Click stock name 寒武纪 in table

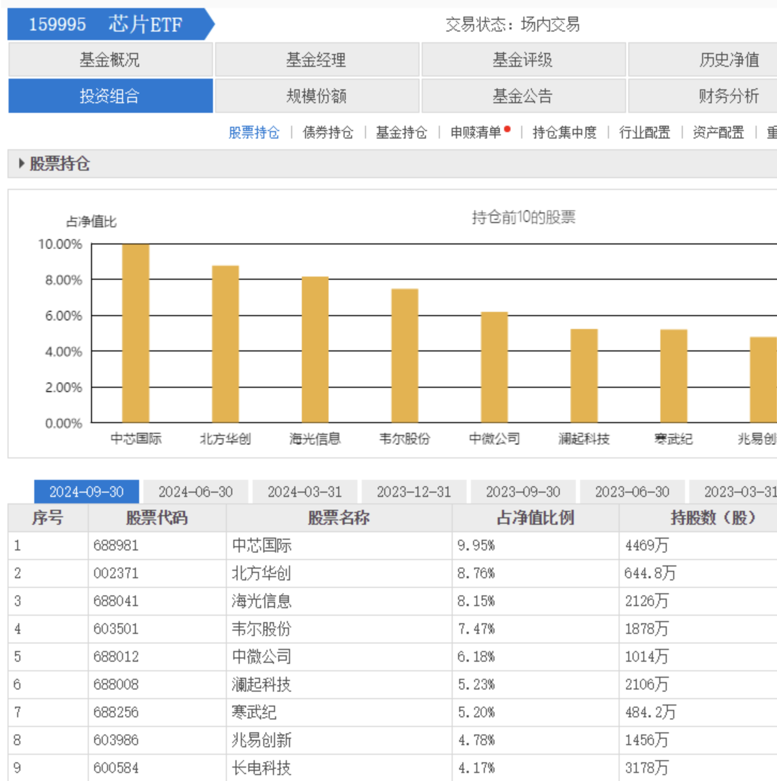[x=254, y=713]
